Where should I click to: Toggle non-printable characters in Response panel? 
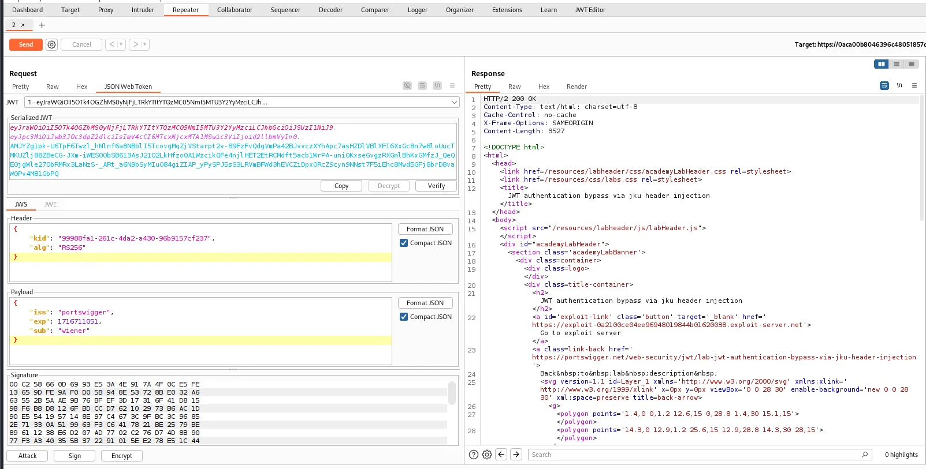coord(899,85)
